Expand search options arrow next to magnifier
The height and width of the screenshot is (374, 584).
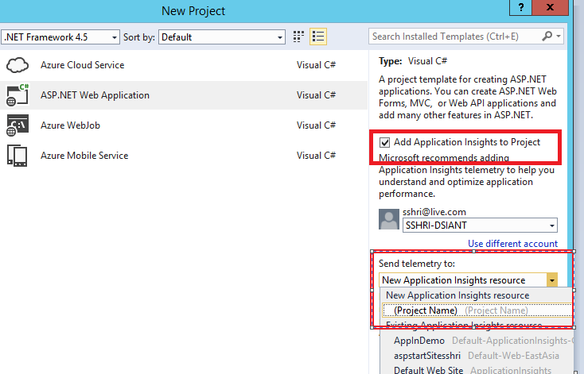(559, 36)
